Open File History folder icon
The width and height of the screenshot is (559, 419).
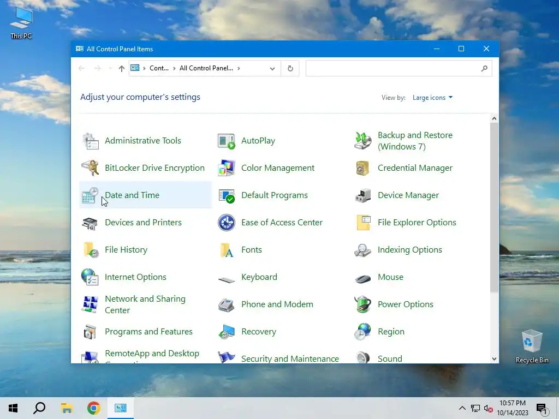coord(90,250)
